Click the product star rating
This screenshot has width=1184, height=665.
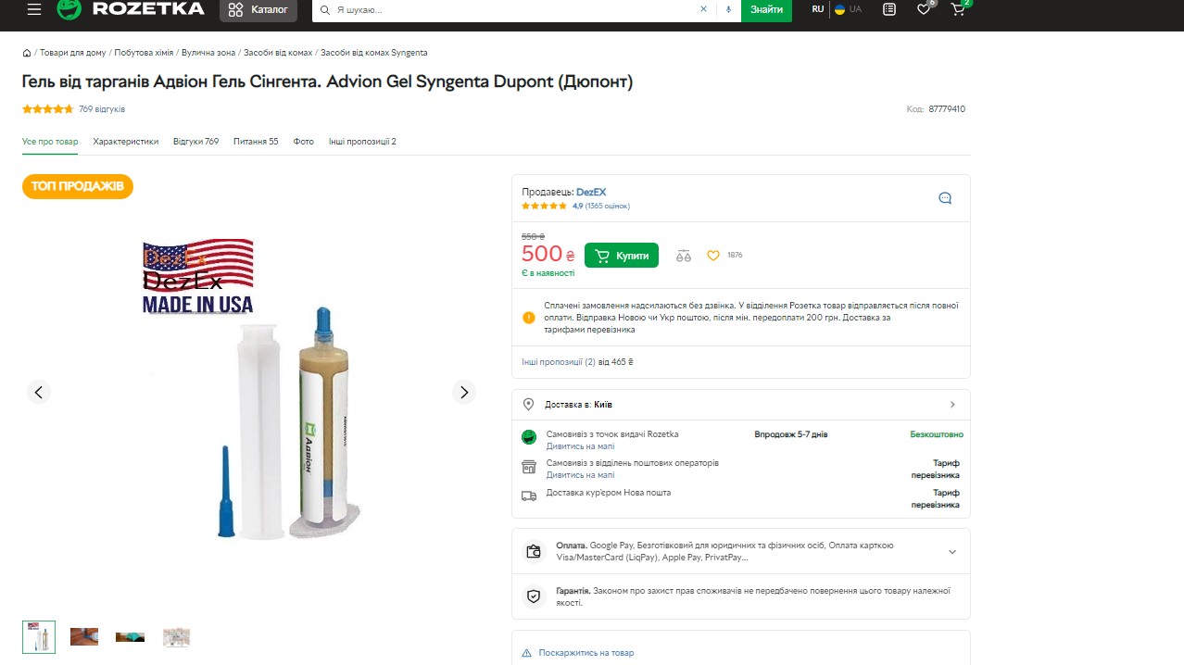pyautogui.click(x=47, y=109)
